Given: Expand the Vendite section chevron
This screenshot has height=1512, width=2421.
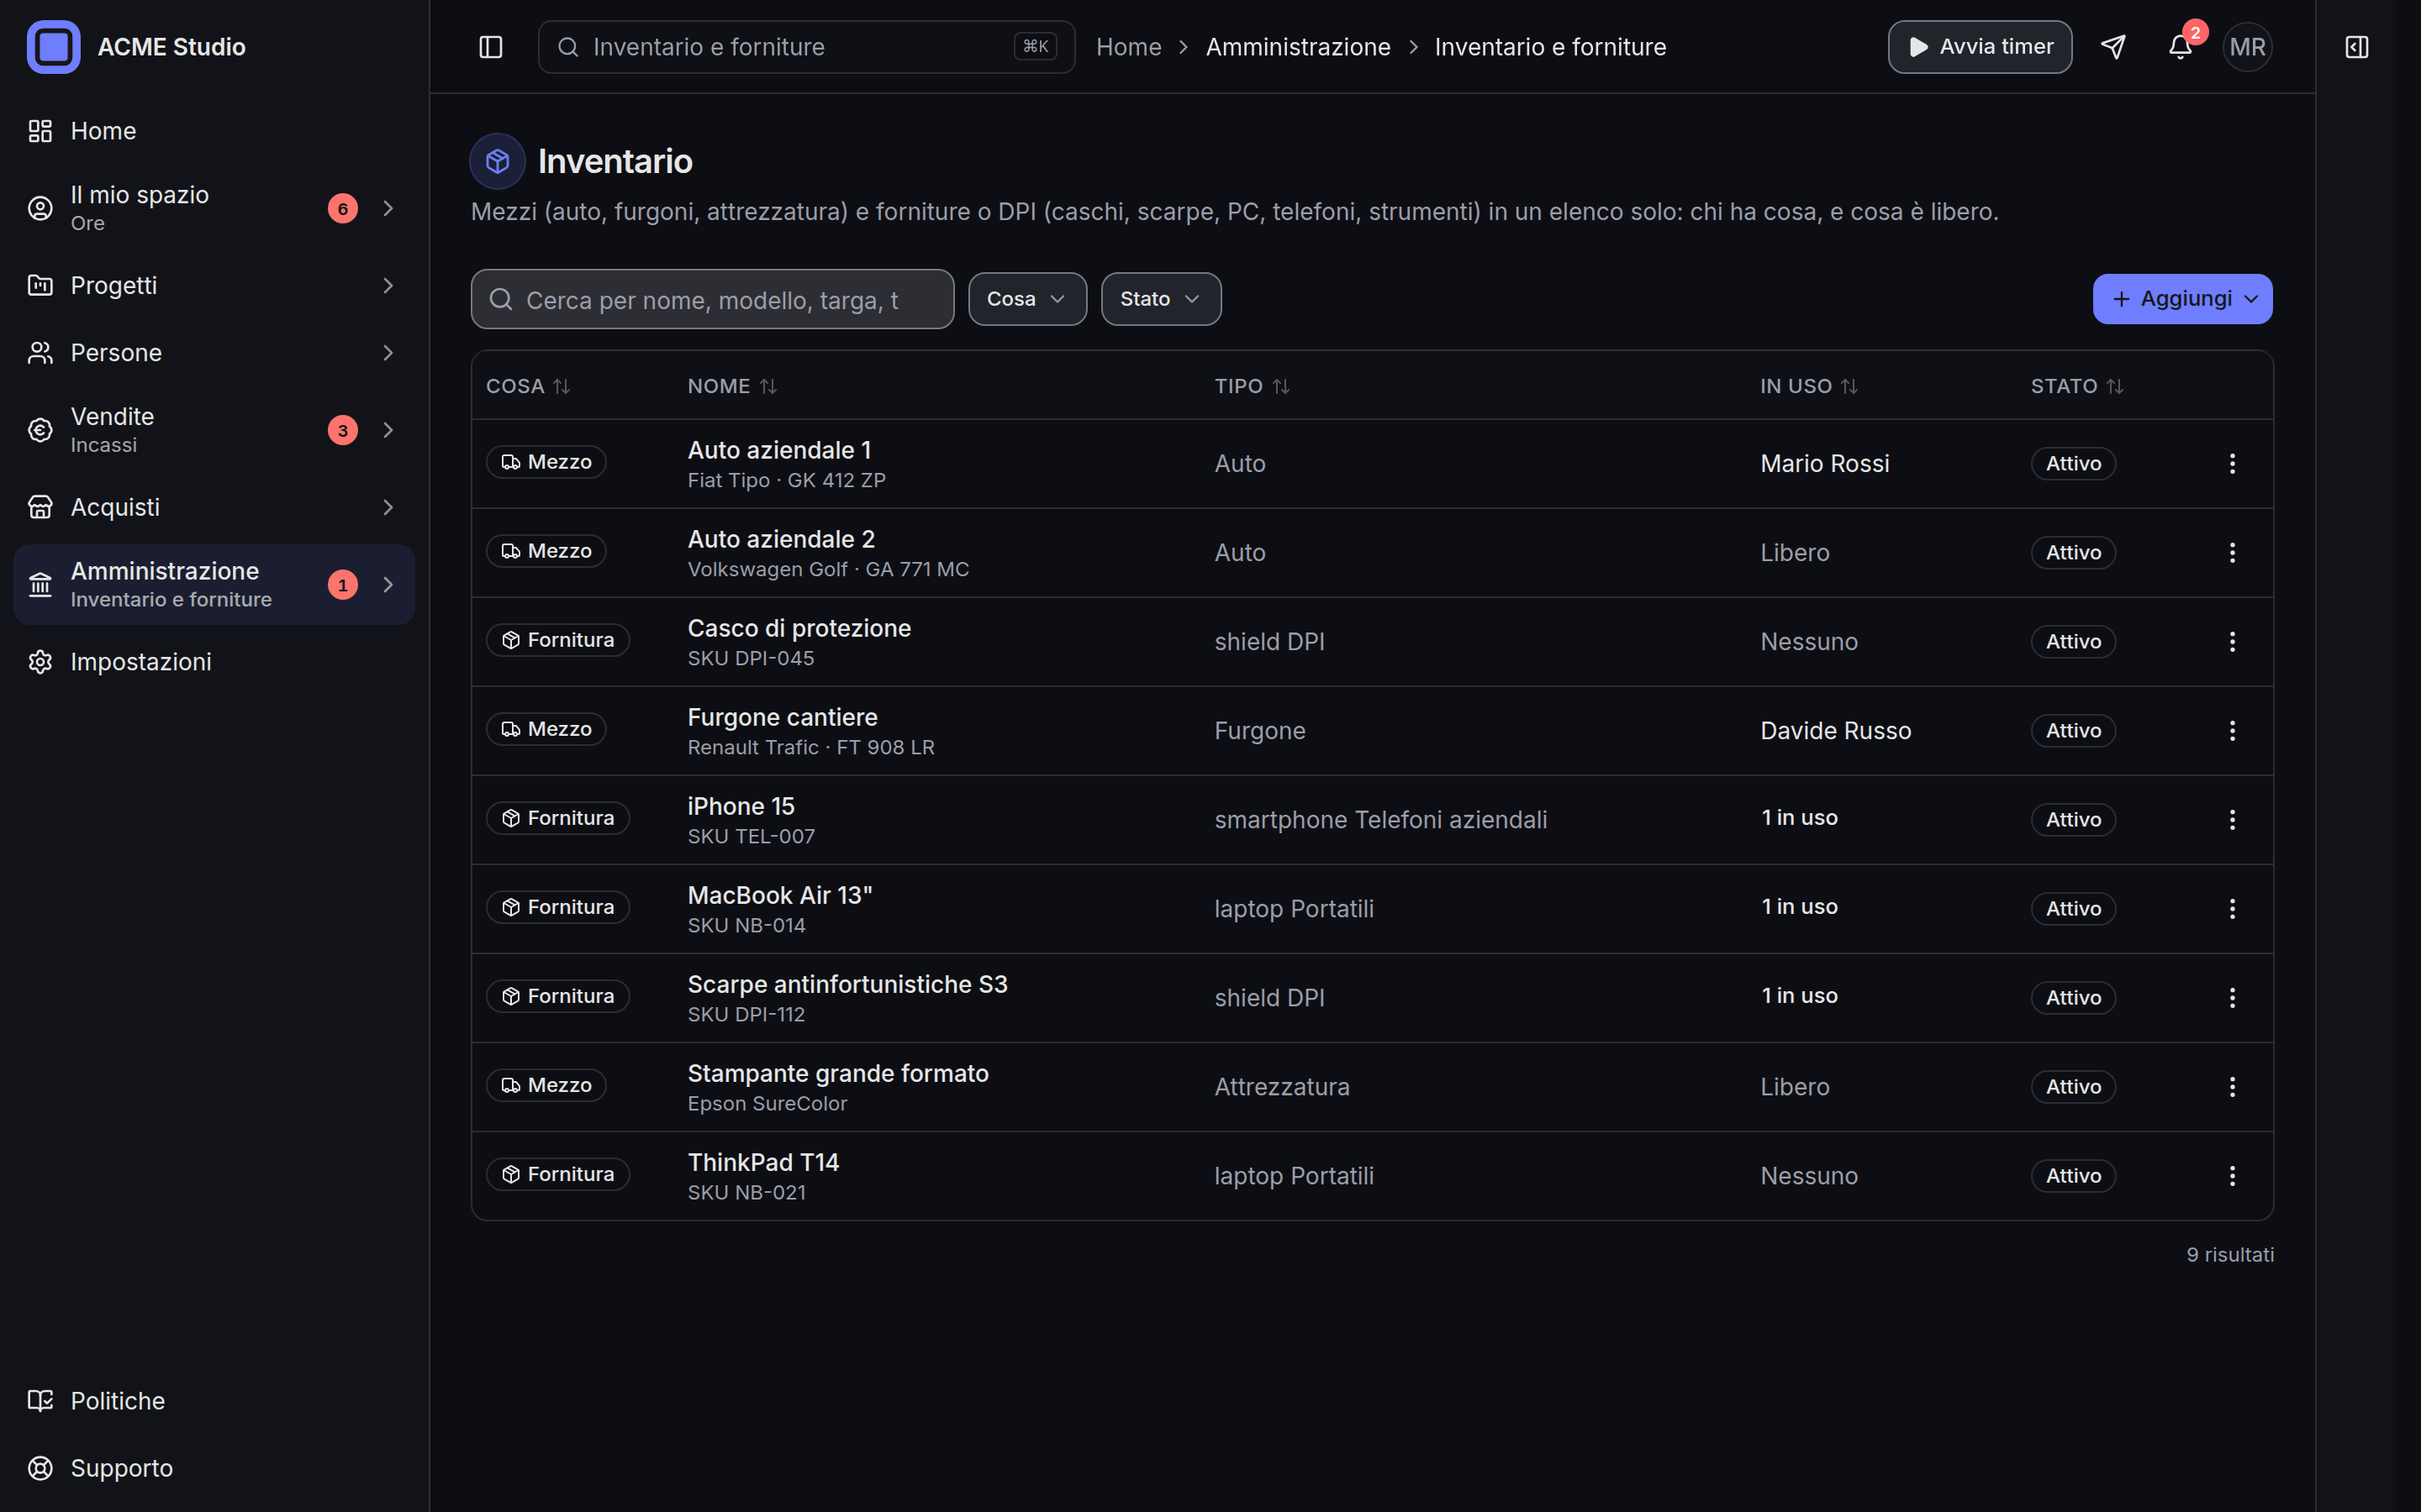Looking at the screenshot, I should click(x=388, y=430).
